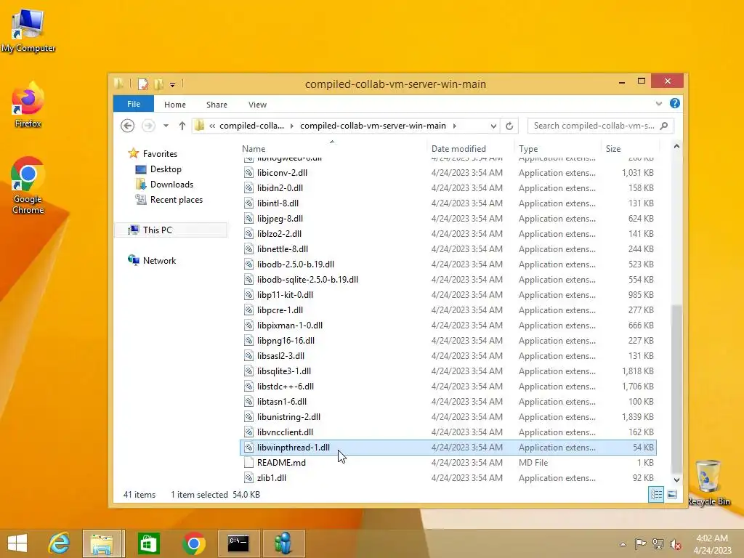The height and width of the screenshot is (558, 744).
Task: Open Chrome from the taskbar
Action: [193, 543]
